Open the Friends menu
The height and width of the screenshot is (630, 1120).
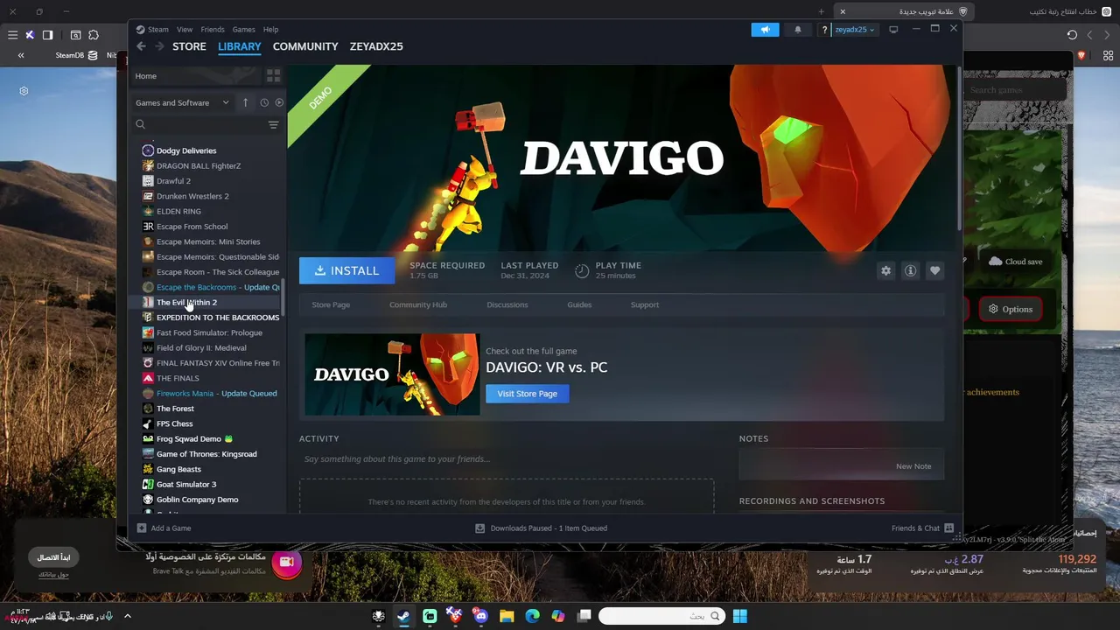pyautogui.click(x=213, y=30)
